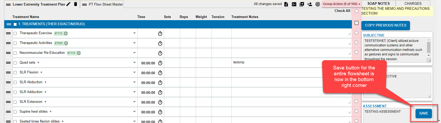This screenshot has height=123, width=441.
Task: Click the pencil icon to rename treatment plan
Action: (x=68, y=4)
